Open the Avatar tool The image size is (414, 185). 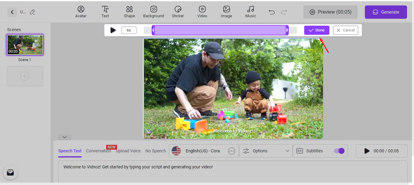81,12
